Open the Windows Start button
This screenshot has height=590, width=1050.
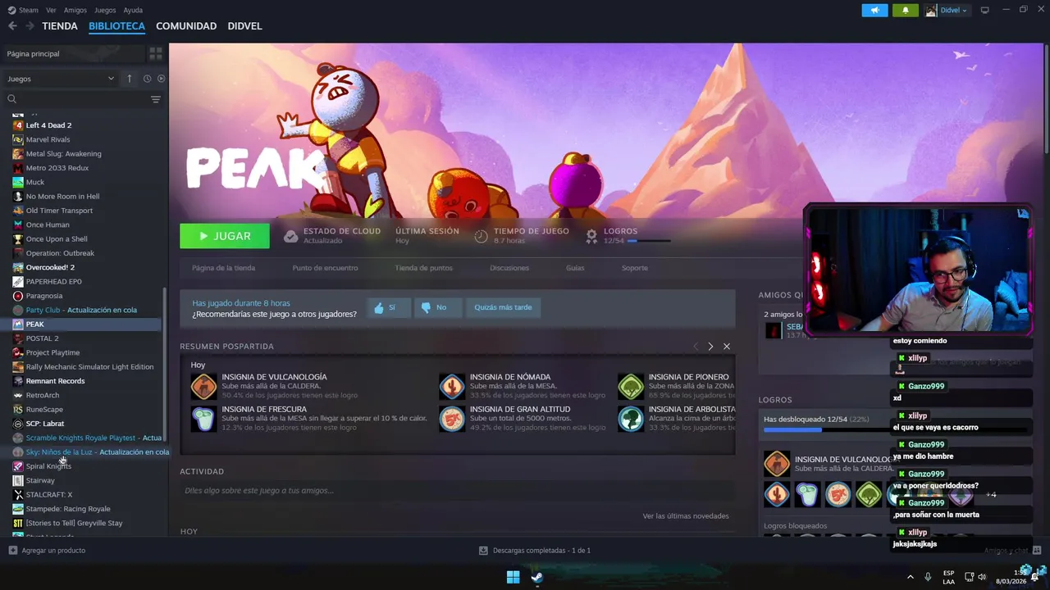tap(513, 577)
